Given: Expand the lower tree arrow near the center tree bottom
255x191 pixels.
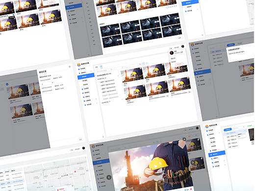Looking at the screenshot, I should tap(122, 99).
